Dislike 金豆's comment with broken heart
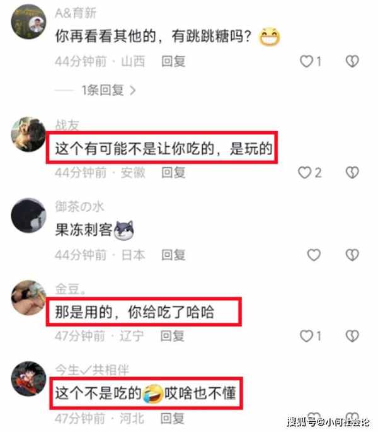Screen dimensions: 378x432 point(352,336)
